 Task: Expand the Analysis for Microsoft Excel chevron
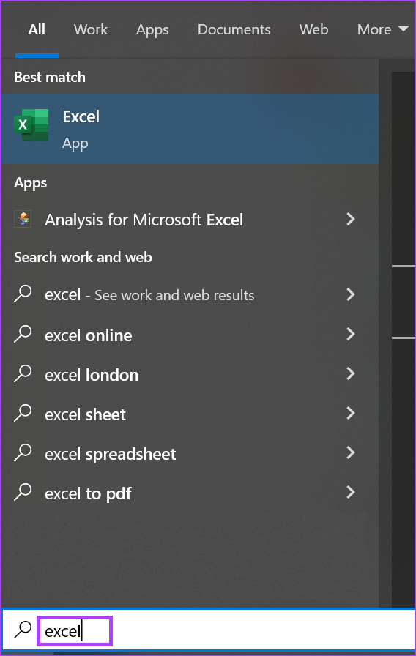pyautogui.click(x=351, y=219)
